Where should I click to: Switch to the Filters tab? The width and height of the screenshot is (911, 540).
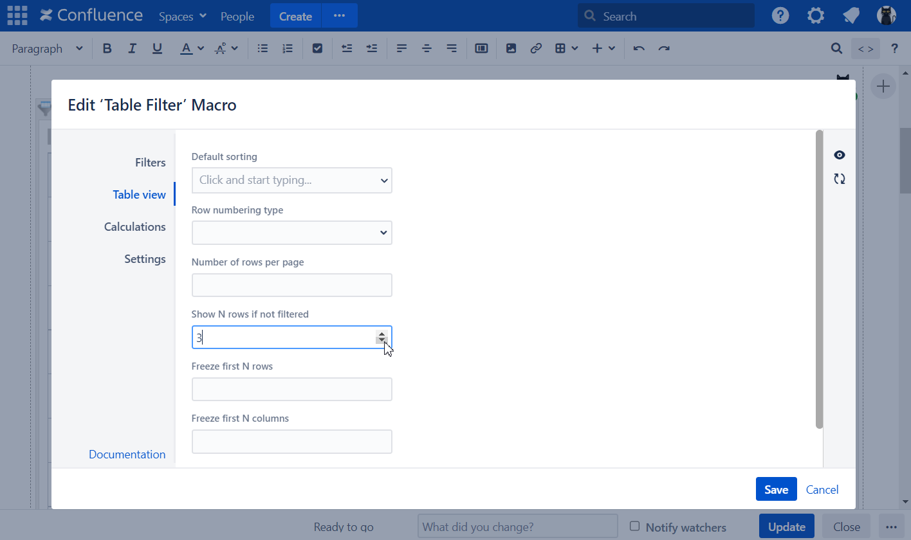point(150,163)
